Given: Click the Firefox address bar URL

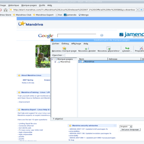Looking at the screenshot, I should 74,10.
